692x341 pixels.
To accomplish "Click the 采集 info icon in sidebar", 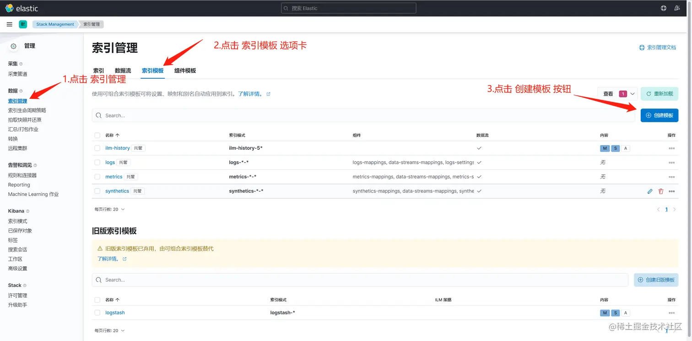I will [21, 64].
